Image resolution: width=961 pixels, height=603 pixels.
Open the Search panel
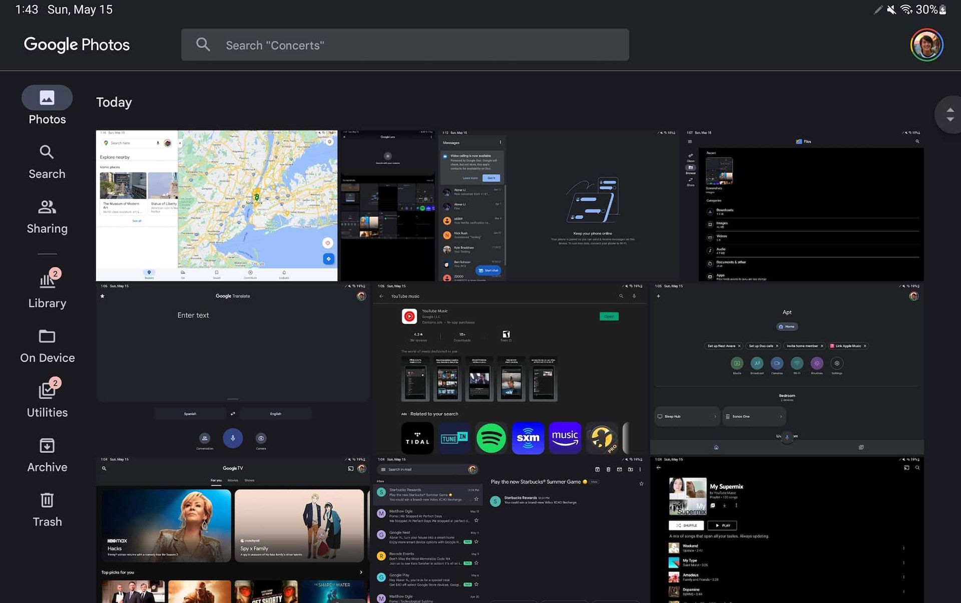[x=47, y=160]
